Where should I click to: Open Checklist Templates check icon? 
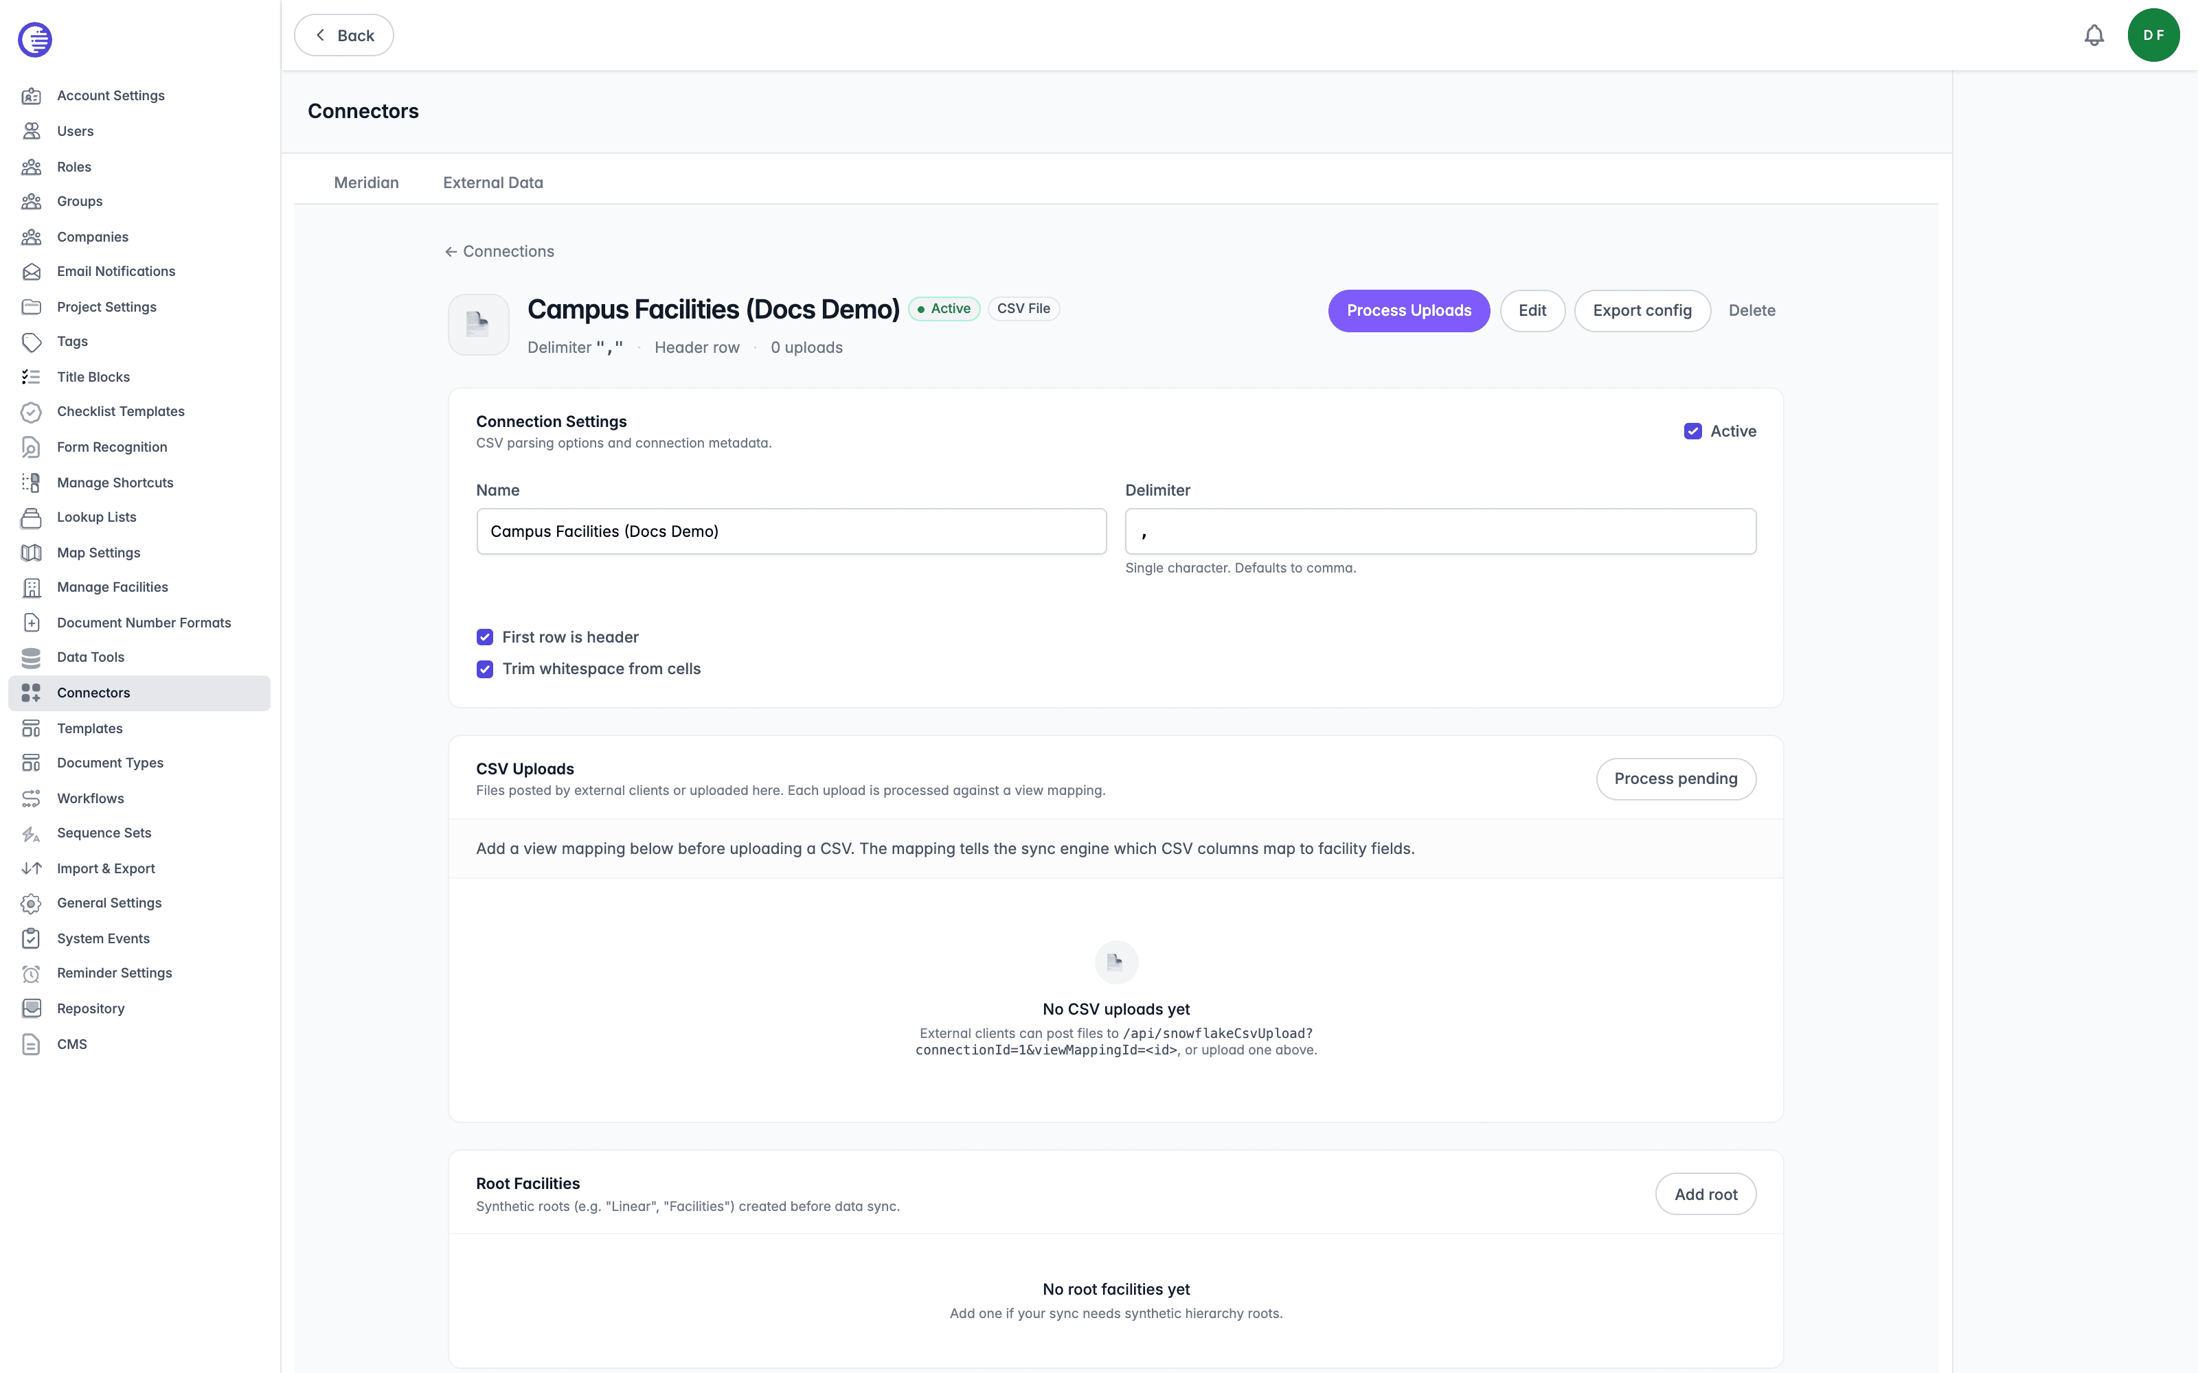tap(32, 411)
